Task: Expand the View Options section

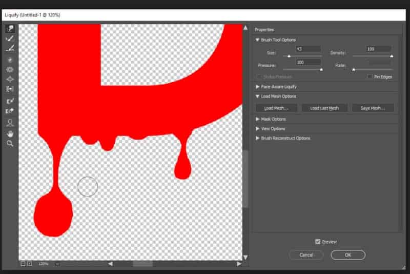Action: (x=257, y=129)
